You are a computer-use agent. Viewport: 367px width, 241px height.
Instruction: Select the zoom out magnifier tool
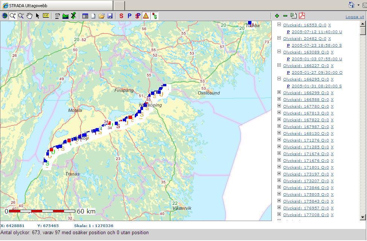[21, 16]
